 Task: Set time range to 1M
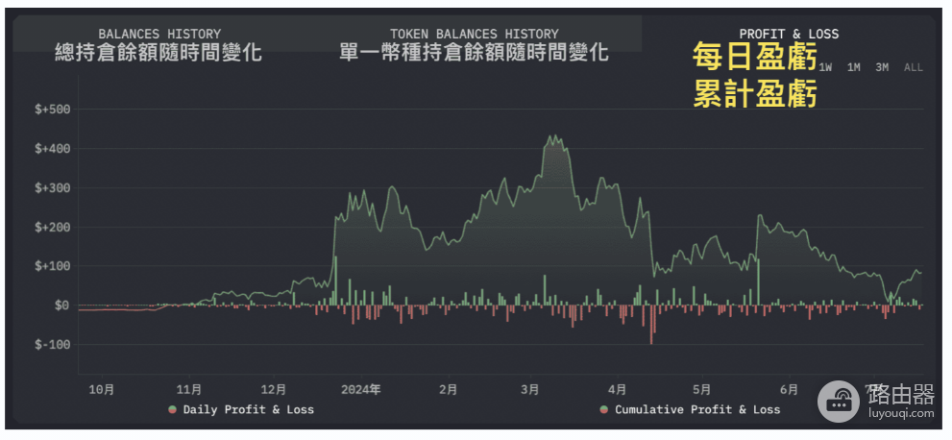tap(854, 67)
